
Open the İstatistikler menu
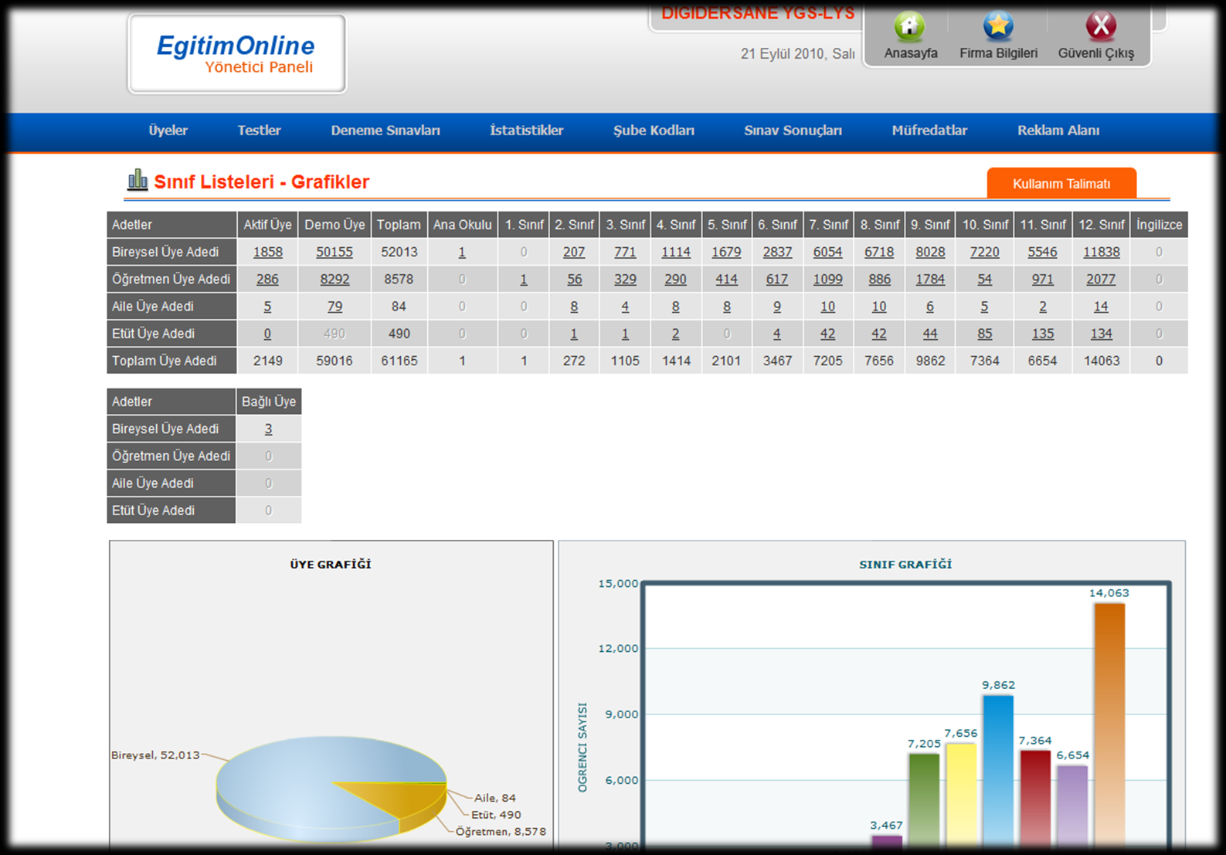pos(527,131)
